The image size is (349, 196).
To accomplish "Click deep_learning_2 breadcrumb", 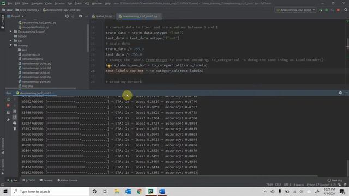I will pyautogui.click(x=27, y=10).
